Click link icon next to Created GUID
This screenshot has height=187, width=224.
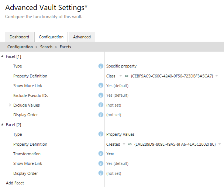[x=130, y=145]
